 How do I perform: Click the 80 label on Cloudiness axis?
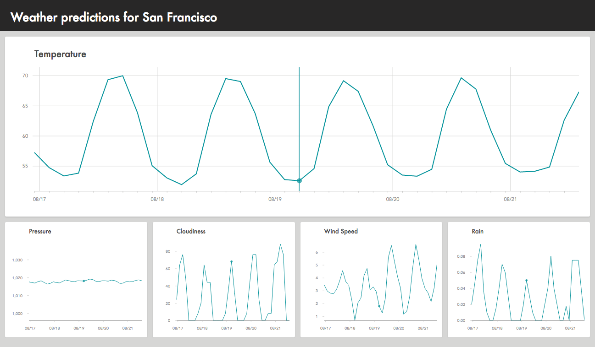coord(168,251)
